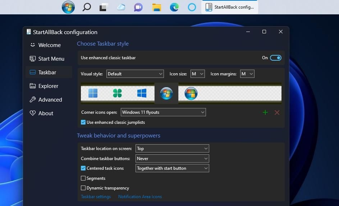Open the Icon size dropdown
The height and width of the screenshot is (206, 339).
198,74
